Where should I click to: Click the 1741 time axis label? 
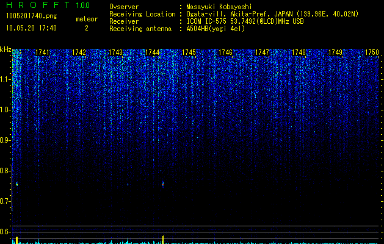[x=42, y=52]
